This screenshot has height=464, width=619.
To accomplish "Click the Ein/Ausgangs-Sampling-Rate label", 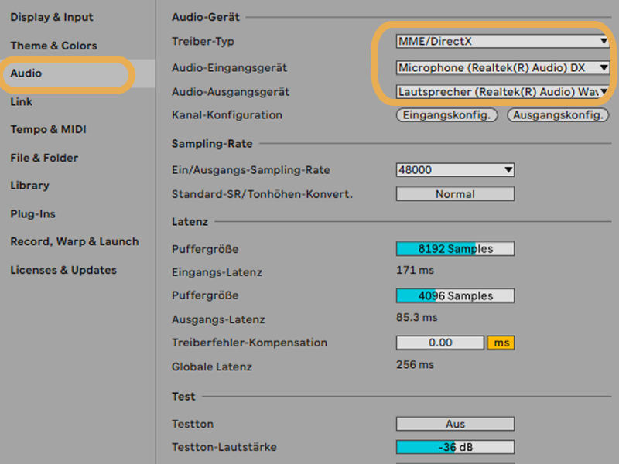I will click(251, 170).
